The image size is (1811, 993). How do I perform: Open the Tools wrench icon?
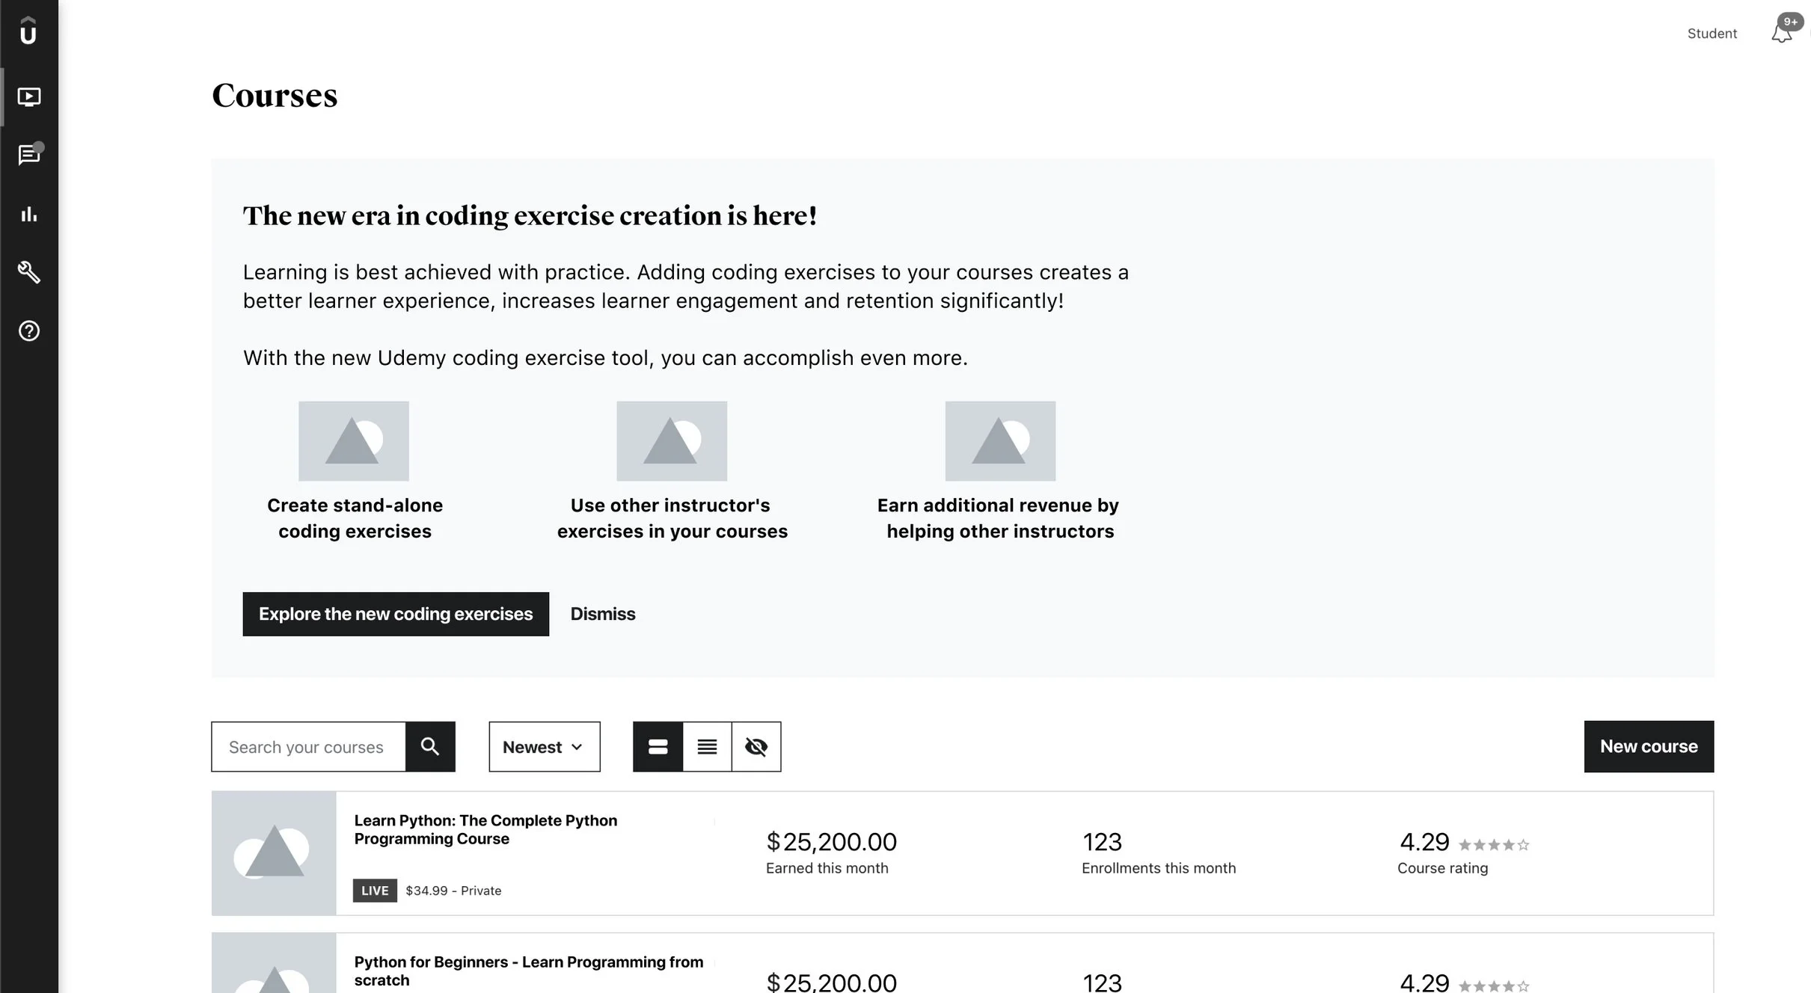pyautogui.click(x=28, y=272)
